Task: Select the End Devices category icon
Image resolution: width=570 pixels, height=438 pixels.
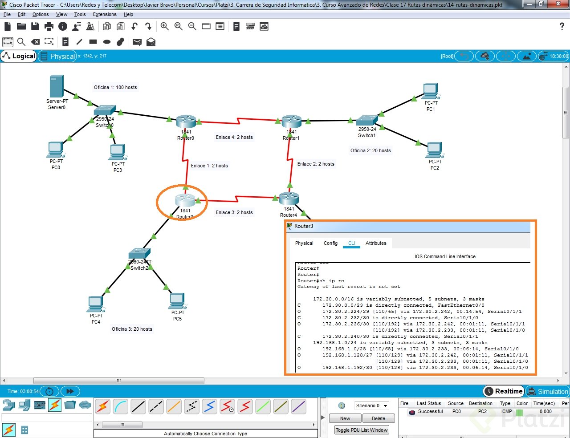Action: tap(24, 405)
